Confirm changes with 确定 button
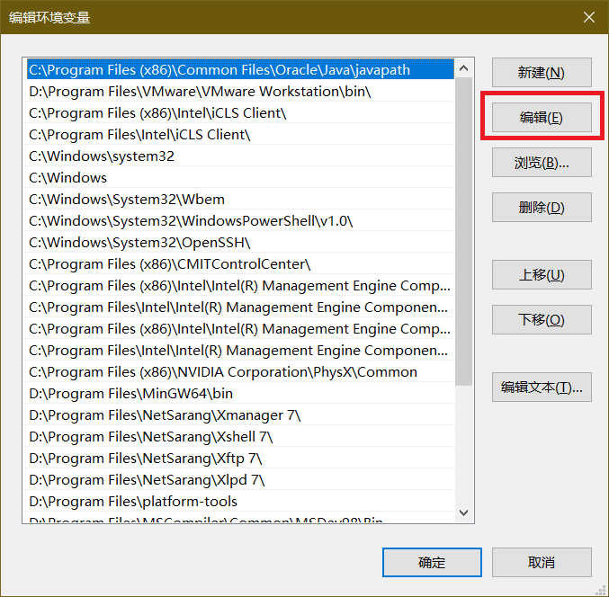This screenshot has height=597, width=609. 432,563
